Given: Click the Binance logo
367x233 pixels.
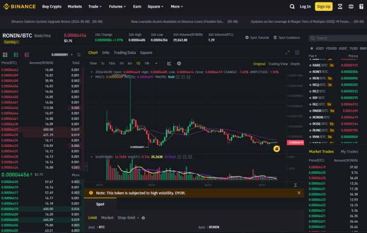Looking at the screenshot, I should point(19,6).
